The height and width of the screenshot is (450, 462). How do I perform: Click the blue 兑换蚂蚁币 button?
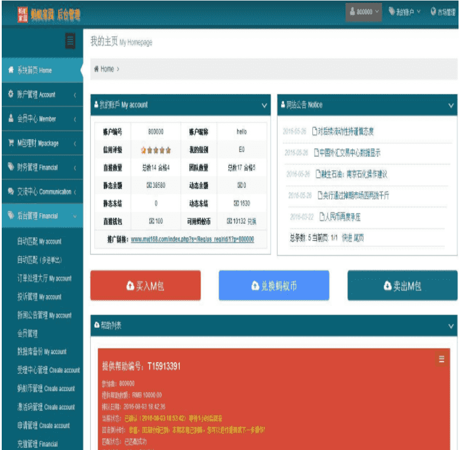274,285
